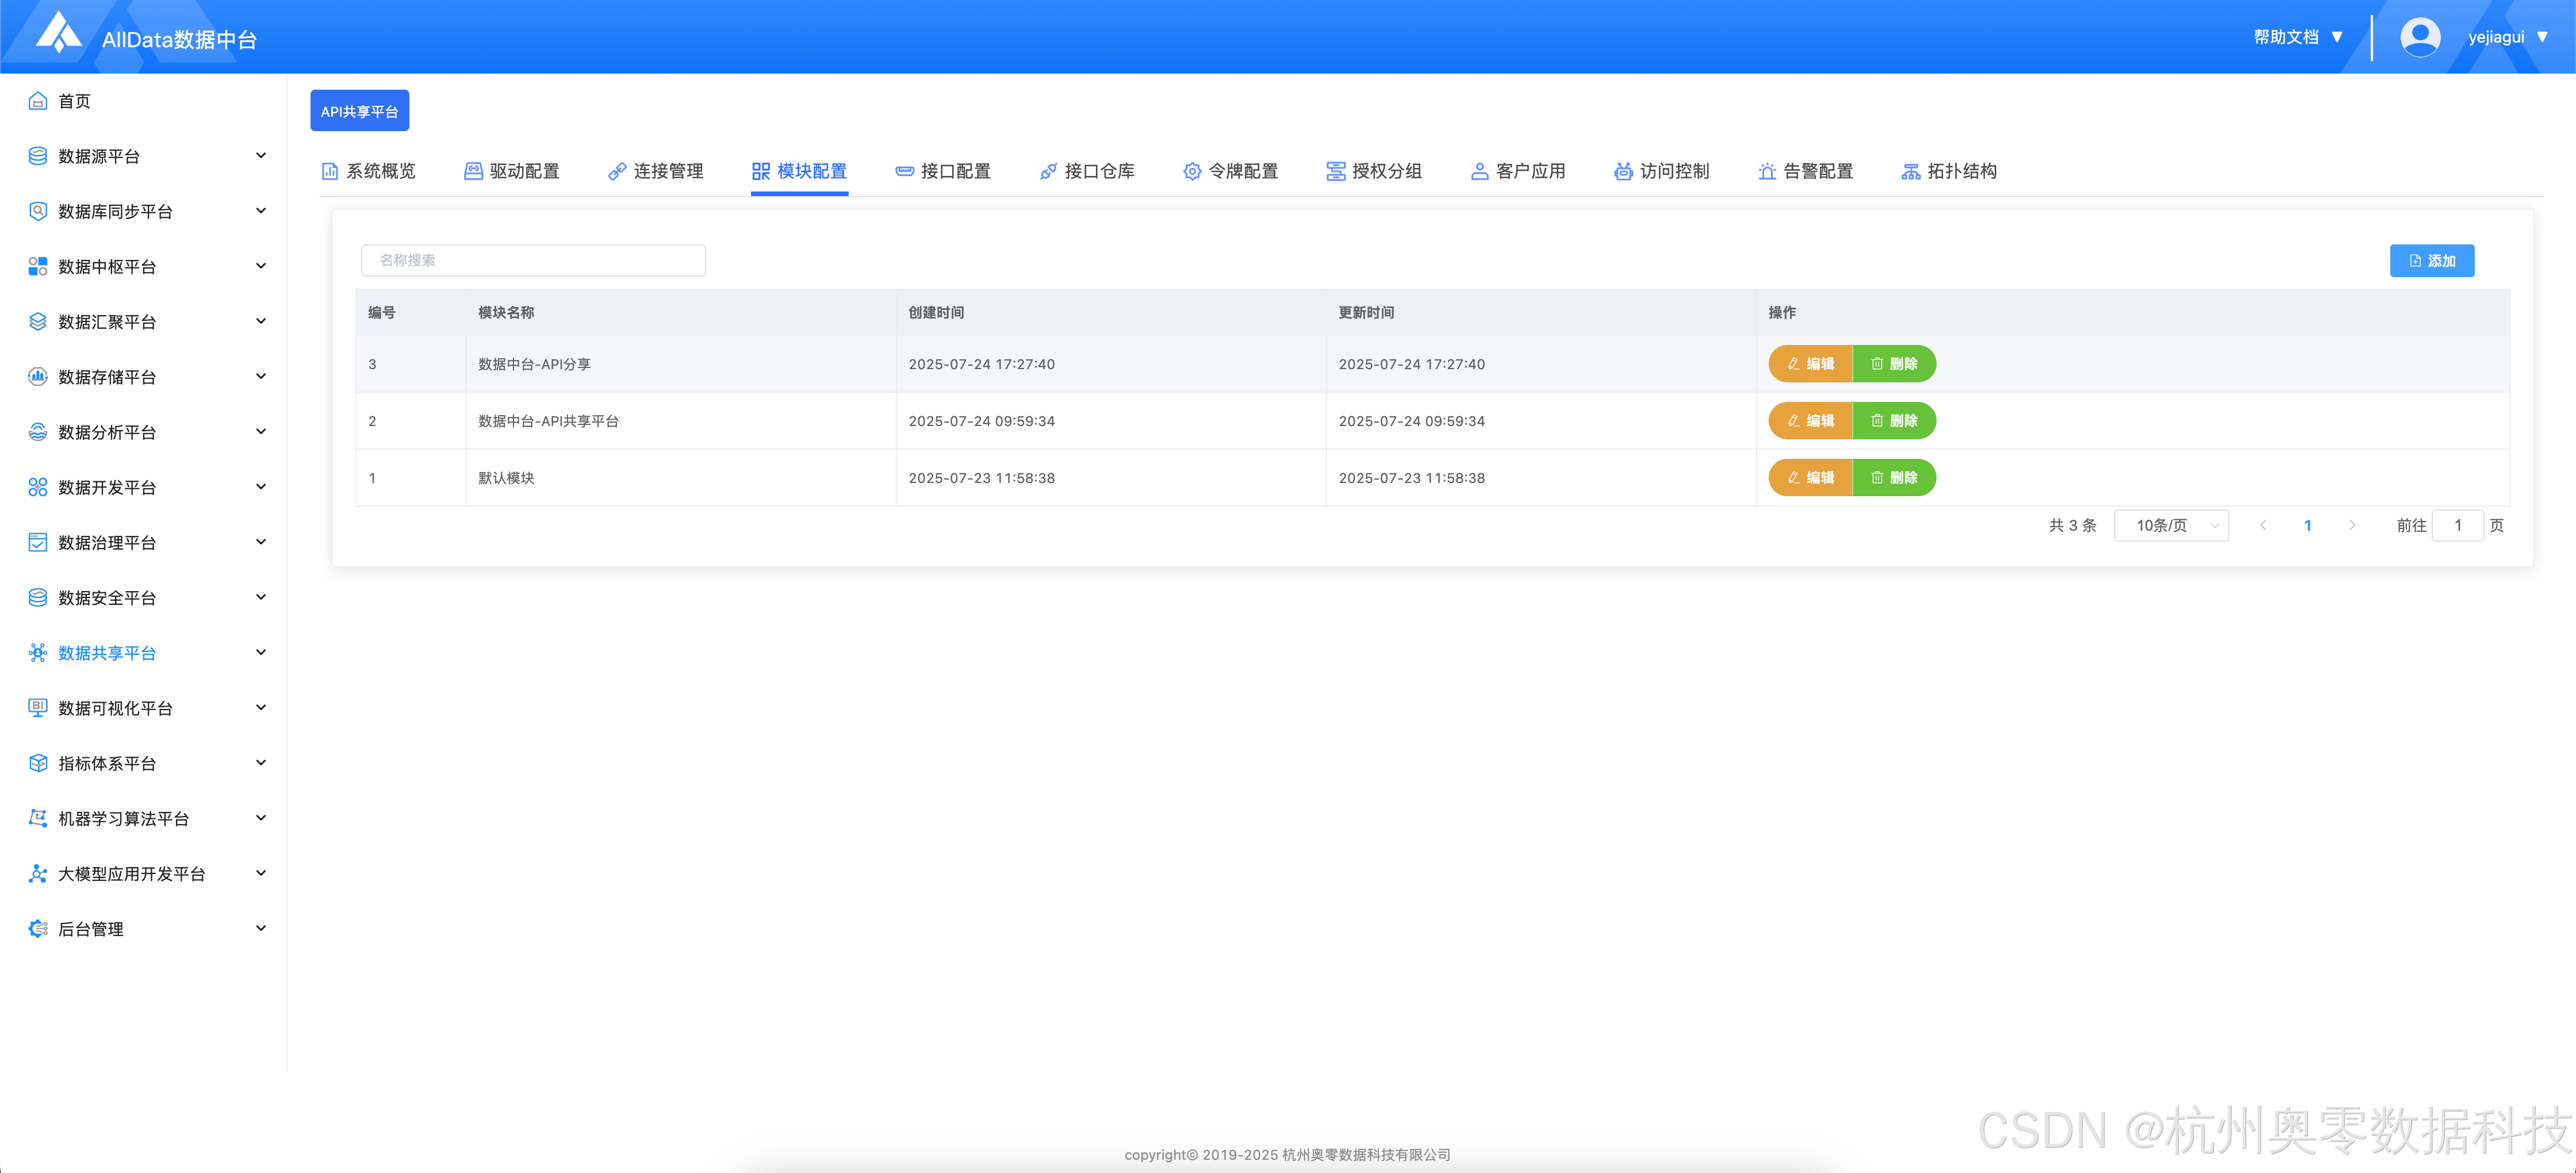Expand the 后台管理 sidebar section
Image resolution: width=2576 pixels, height=1173 pixels.
(x=261, y=929)
